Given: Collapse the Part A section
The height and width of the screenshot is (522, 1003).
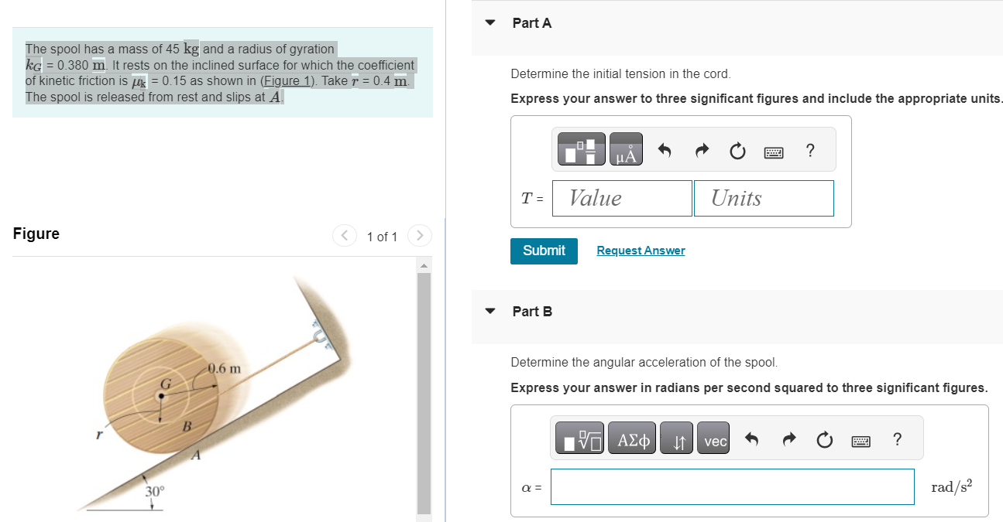Looking at the screenshot, I should pos(489,22).
